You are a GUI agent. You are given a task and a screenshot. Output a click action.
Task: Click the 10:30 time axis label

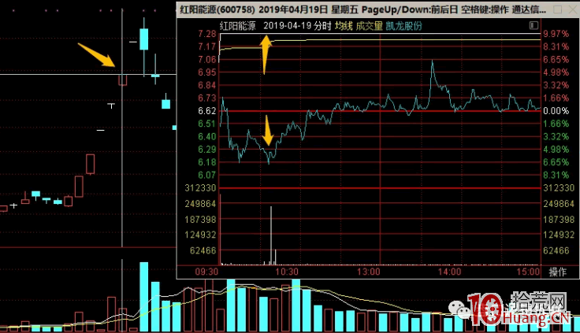287,272
